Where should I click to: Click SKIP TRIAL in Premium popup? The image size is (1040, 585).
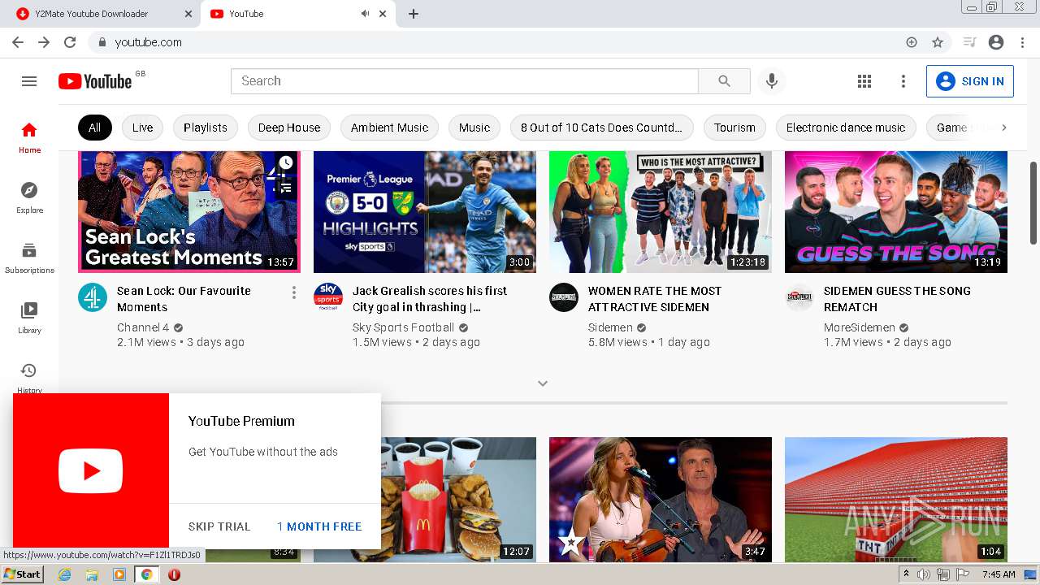[x=219, y=526]
